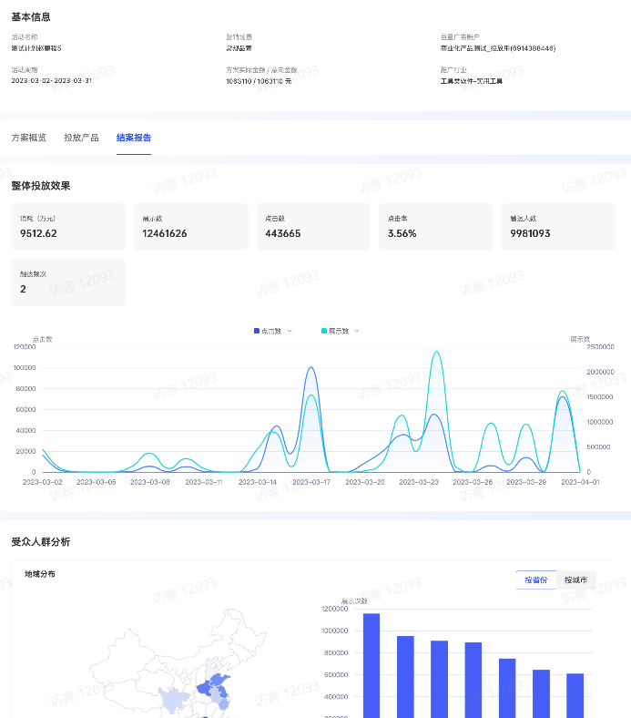631x718 pixels.
Task: Select the 结案报告 tab
Action: tap(134, 138)
